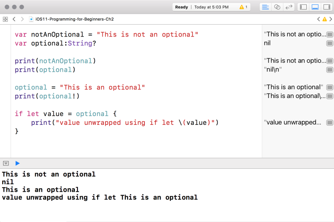Toggle the Utilities inspector panel
The image size is (334, 222).
pos(327,7)
